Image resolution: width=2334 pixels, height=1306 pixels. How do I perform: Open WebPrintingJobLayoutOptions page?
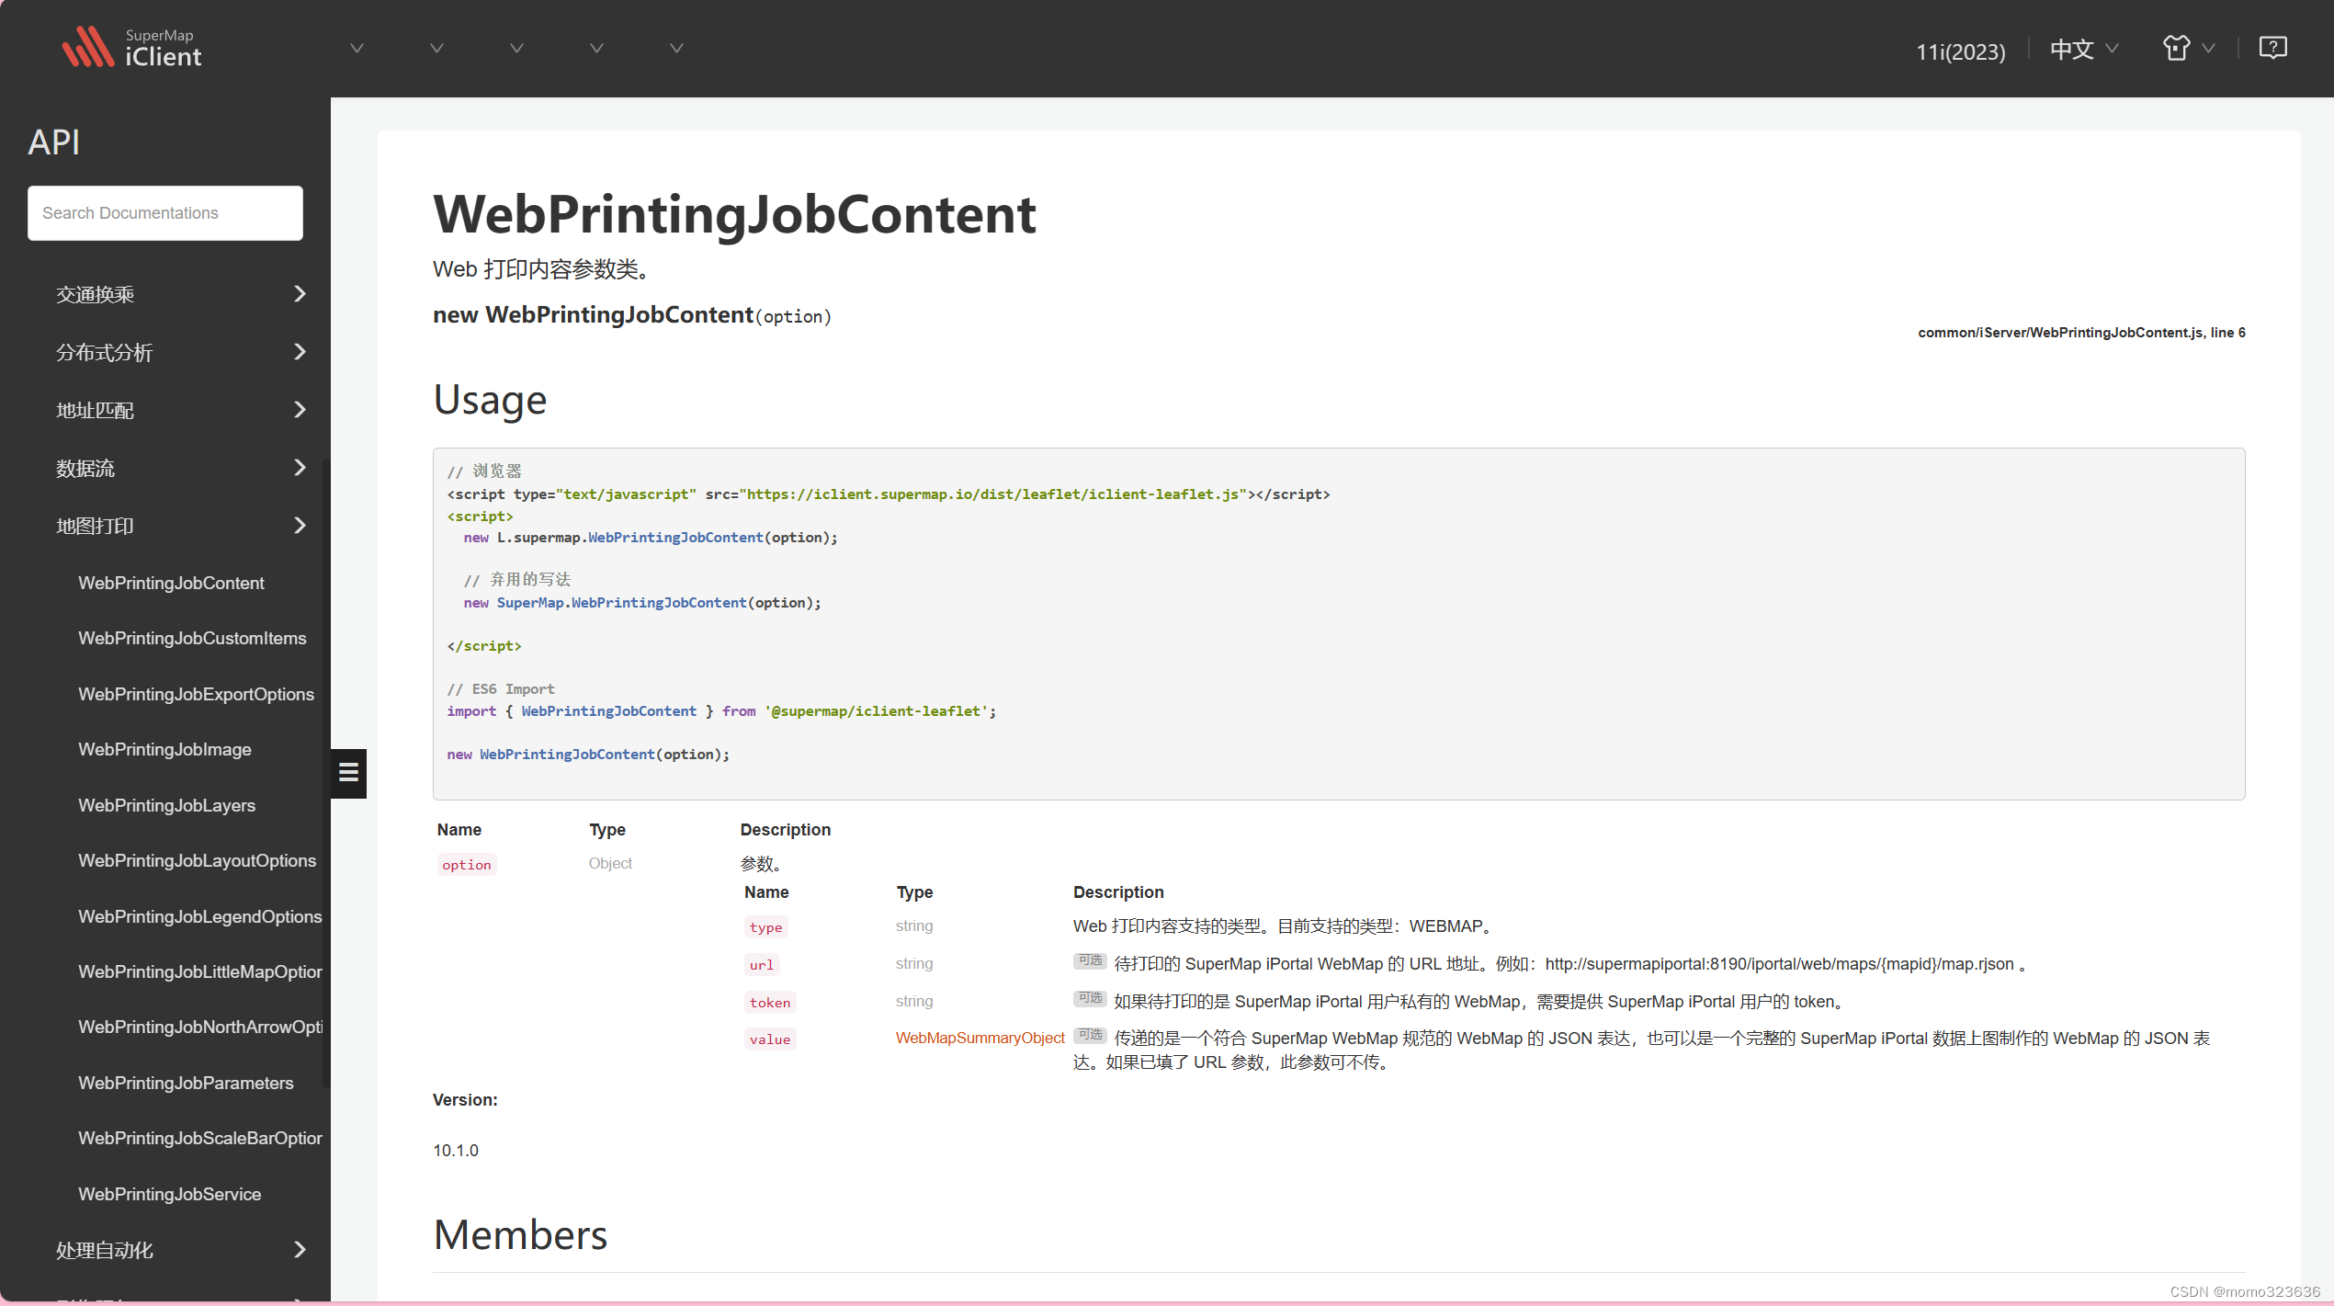pos(197,860)
